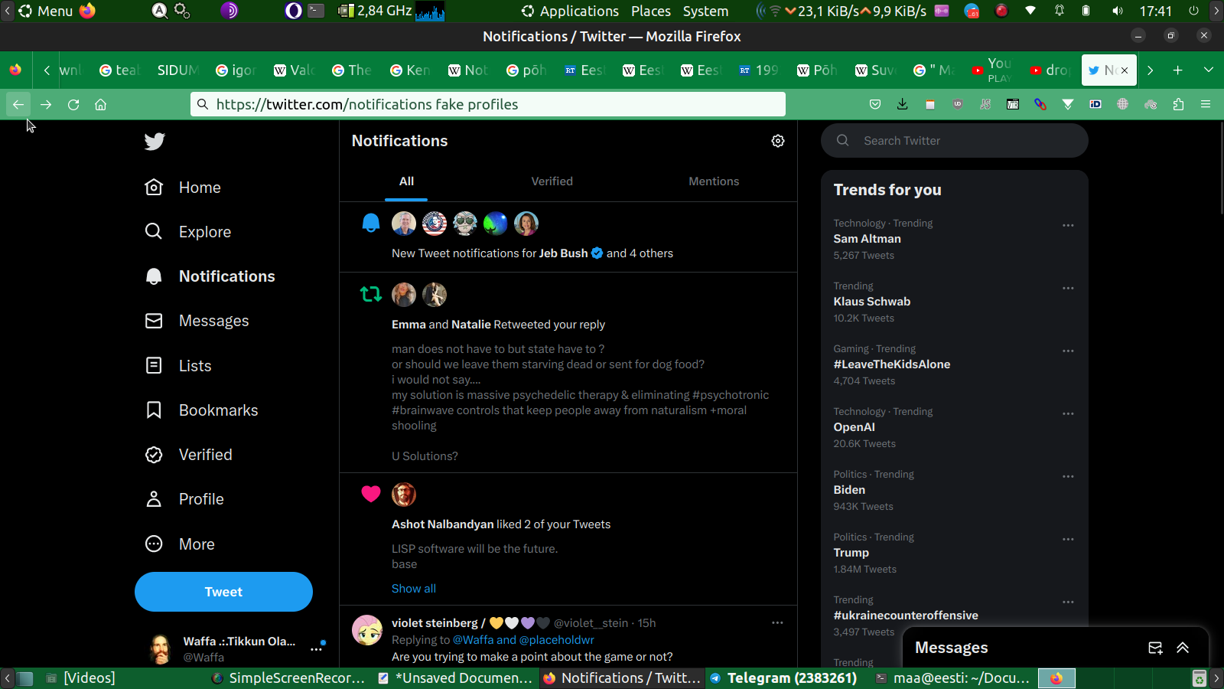The width and height of the screenshot is (1224, 689).
Task: Open more options for Klaus Schwab trend
Action: (x=1068, y=288)
